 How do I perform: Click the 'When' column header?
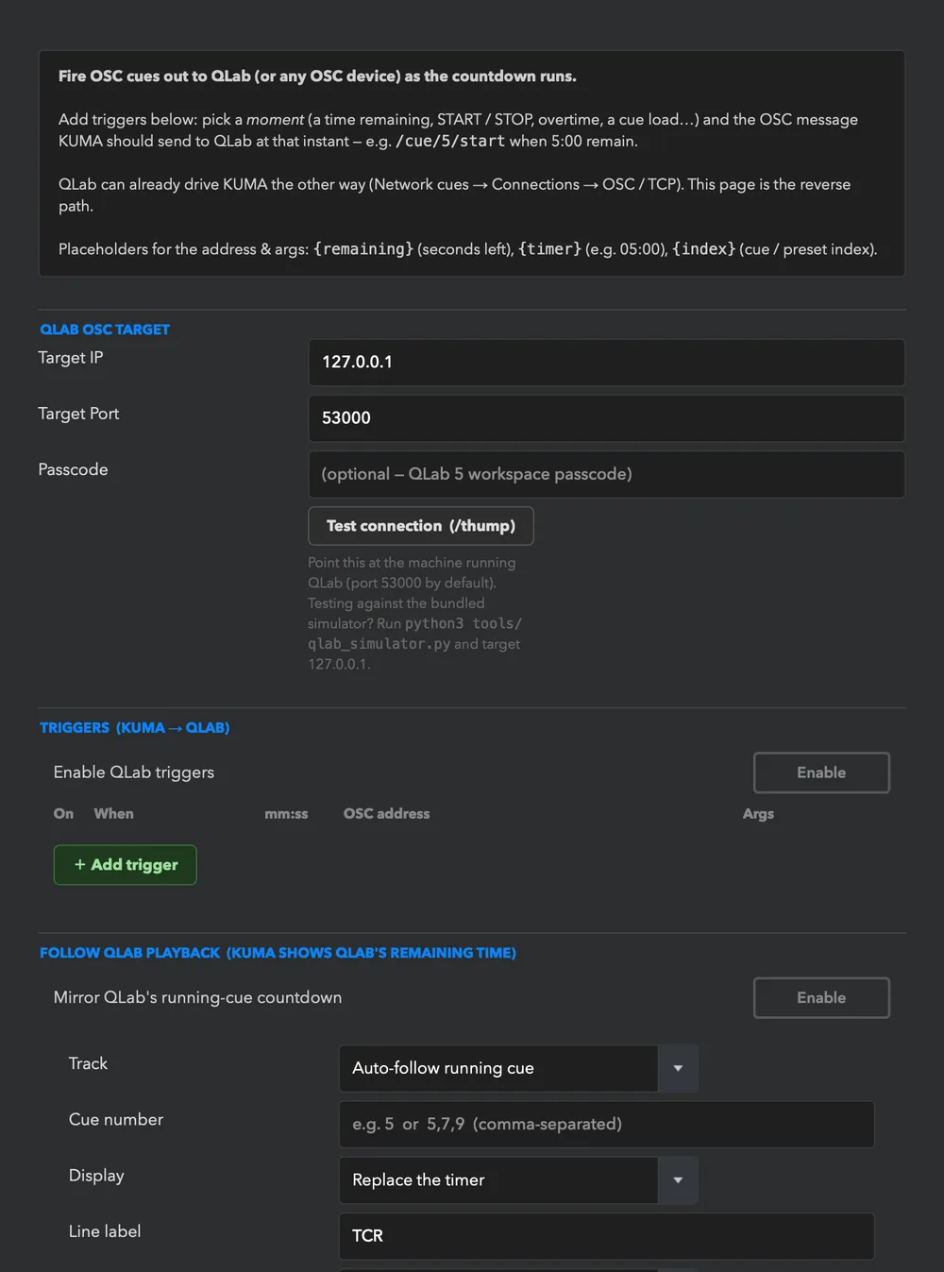point(113,814)
